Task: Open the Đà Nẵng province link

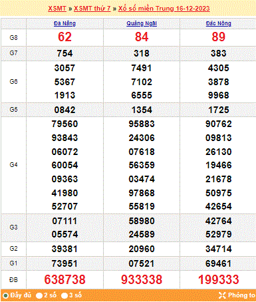Action: point(64,23)
